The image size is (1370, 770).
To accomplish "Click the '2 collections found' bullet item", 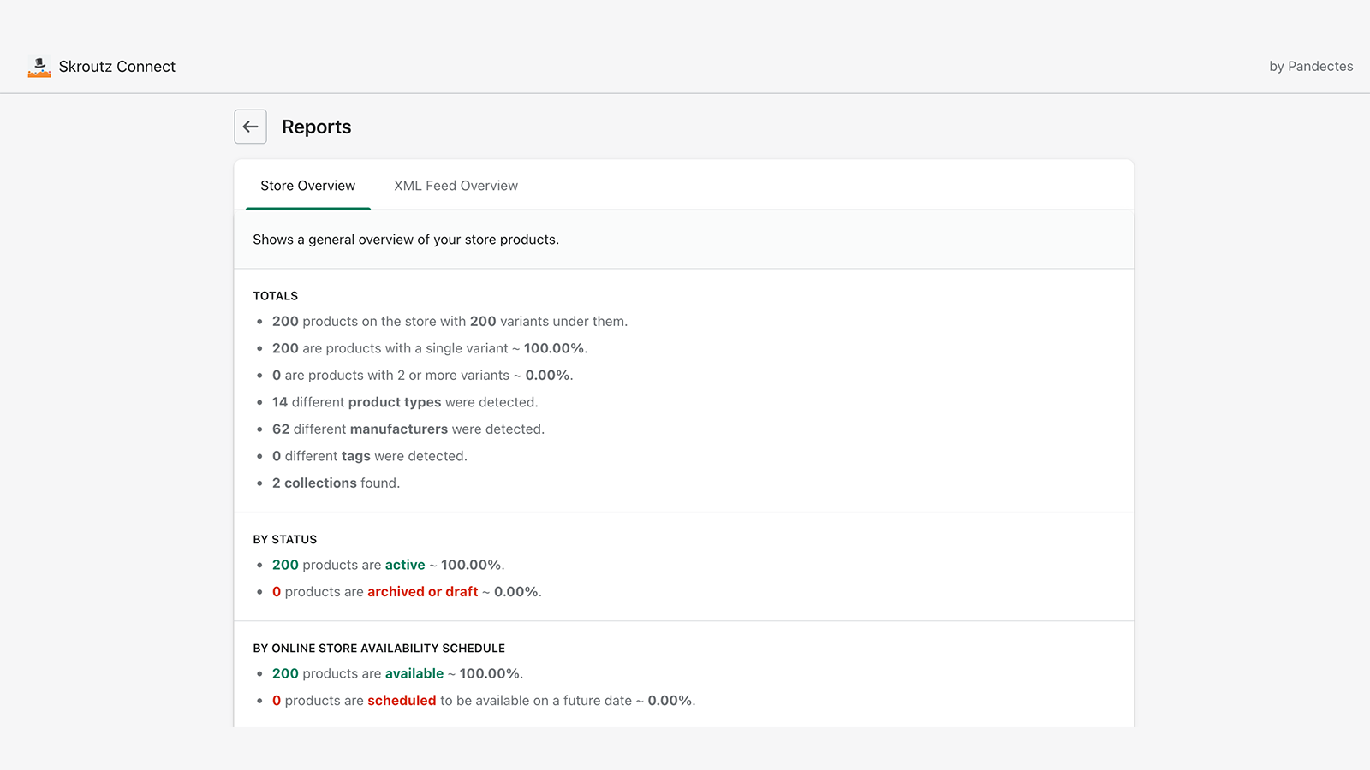I will 335,483.
